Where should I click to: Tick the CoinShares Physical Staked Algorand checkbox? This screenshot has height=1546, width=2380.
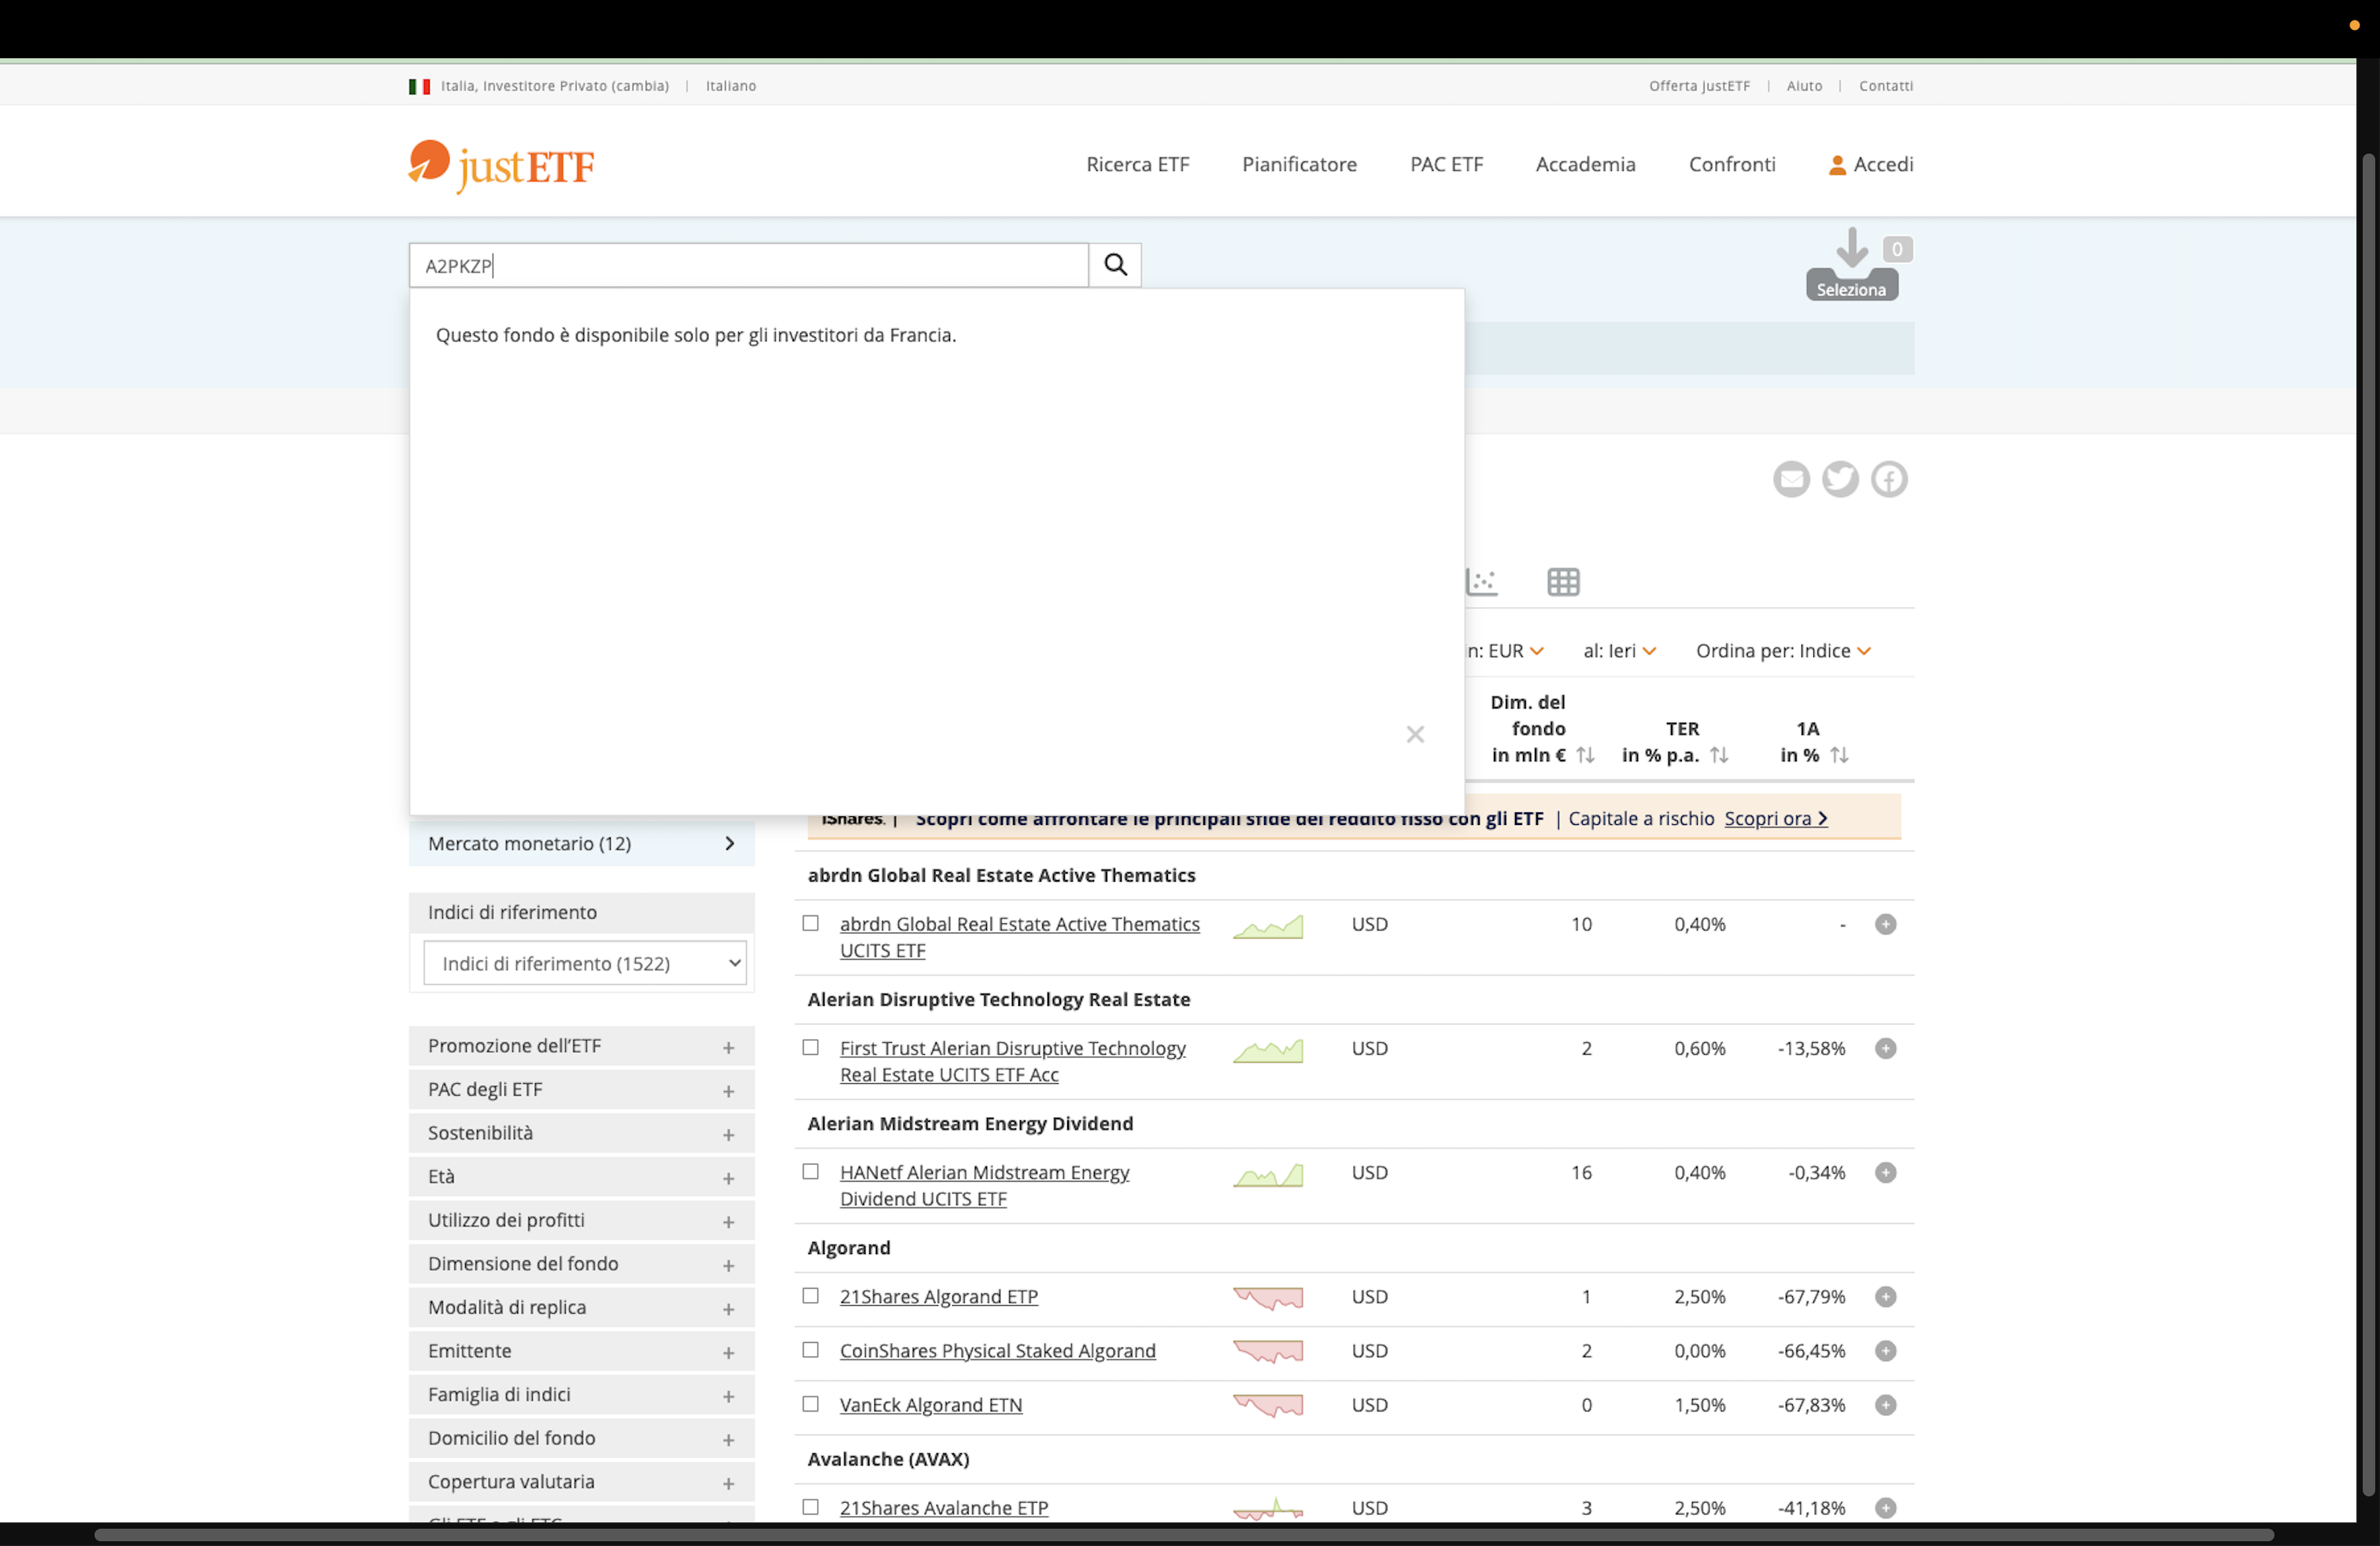tap(811, 1350)
